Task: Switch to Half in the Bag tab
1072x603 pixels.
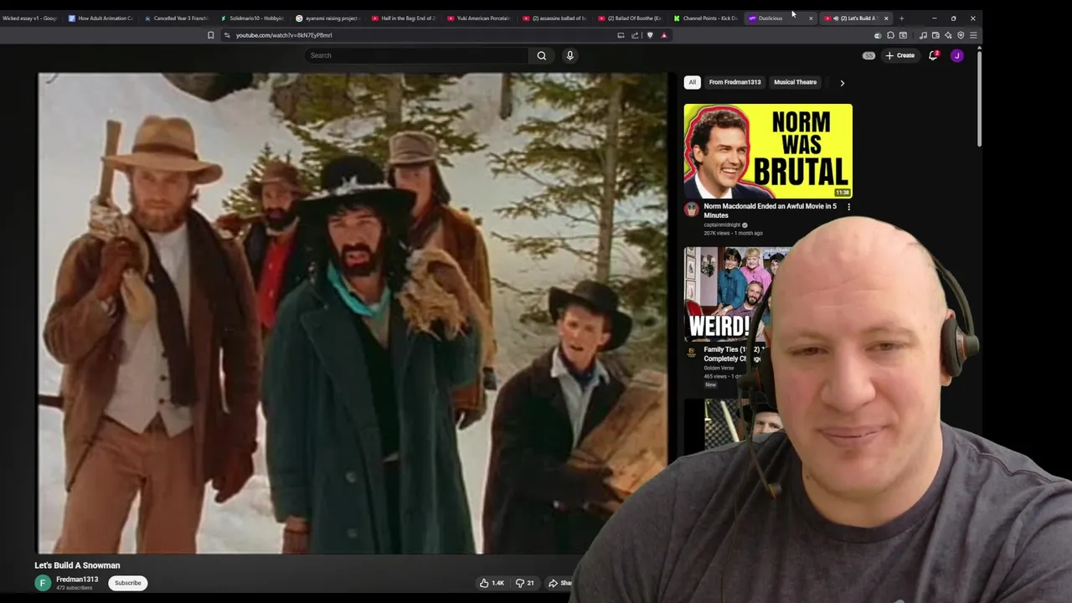Action: click(x=403, y=18)
